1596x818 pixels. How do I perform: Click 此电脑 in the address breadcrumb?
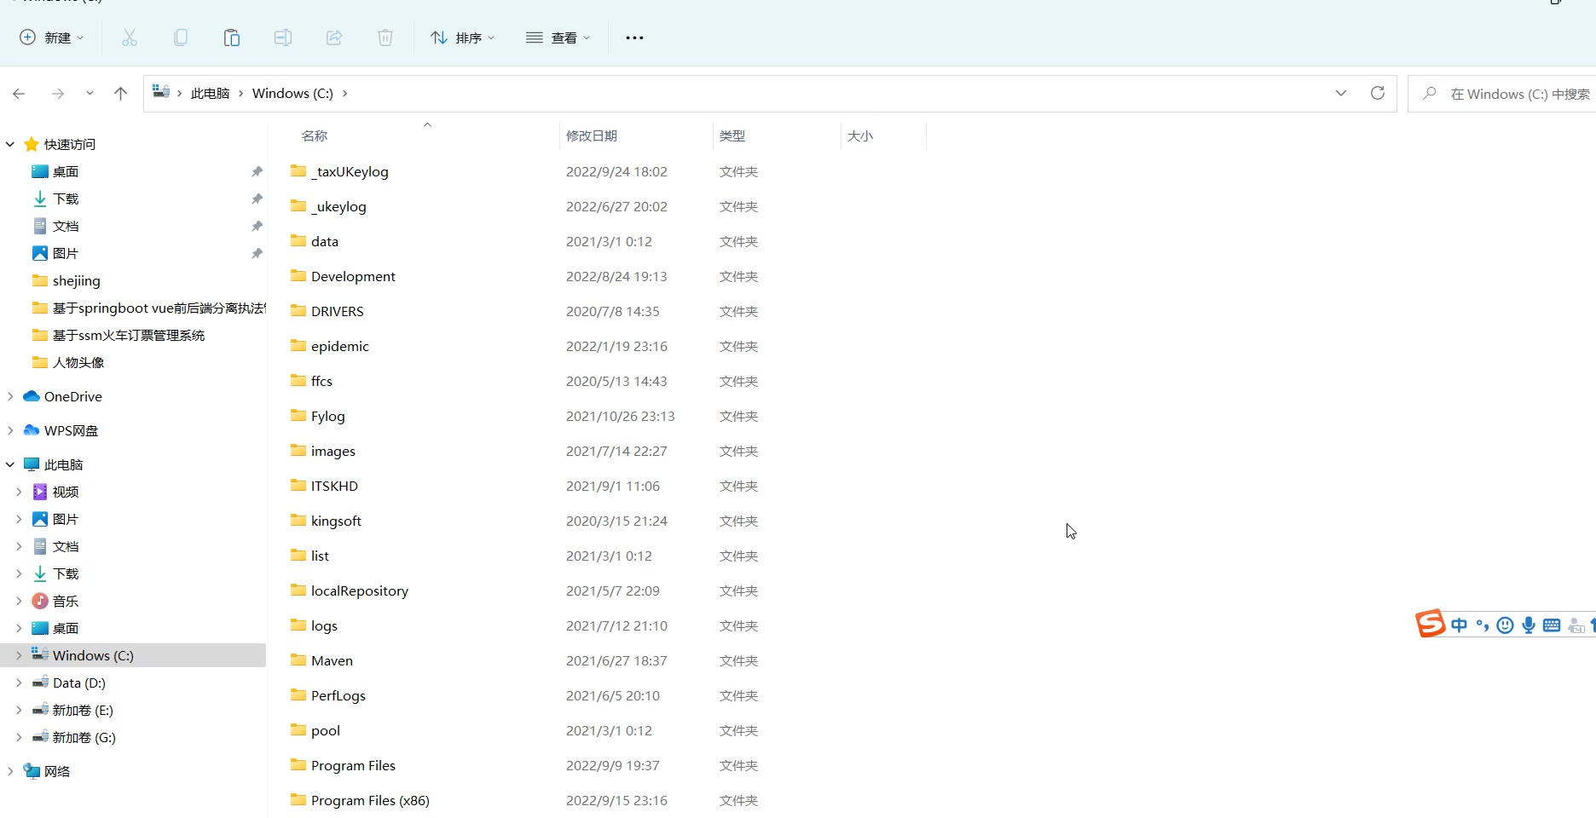[x=211, y=93]
